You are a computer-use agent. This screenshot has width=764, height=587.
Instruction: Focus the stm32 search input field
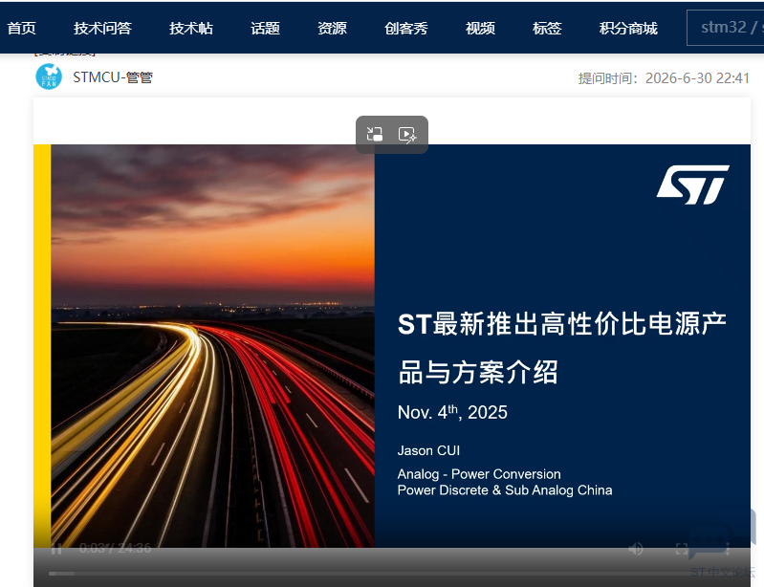tap(726, 28)
